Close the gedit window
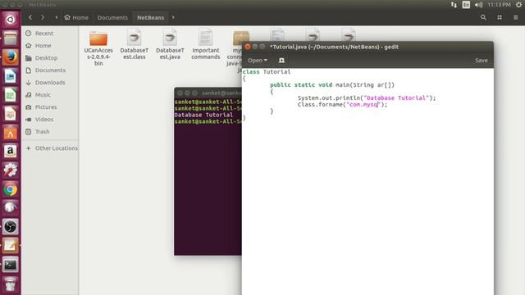Image resolution: width=525 pixels, height=295 pixels. [248, 47]
